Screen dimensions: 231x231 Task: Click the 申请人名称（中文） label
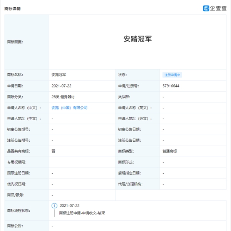click(x=24, y=108)
